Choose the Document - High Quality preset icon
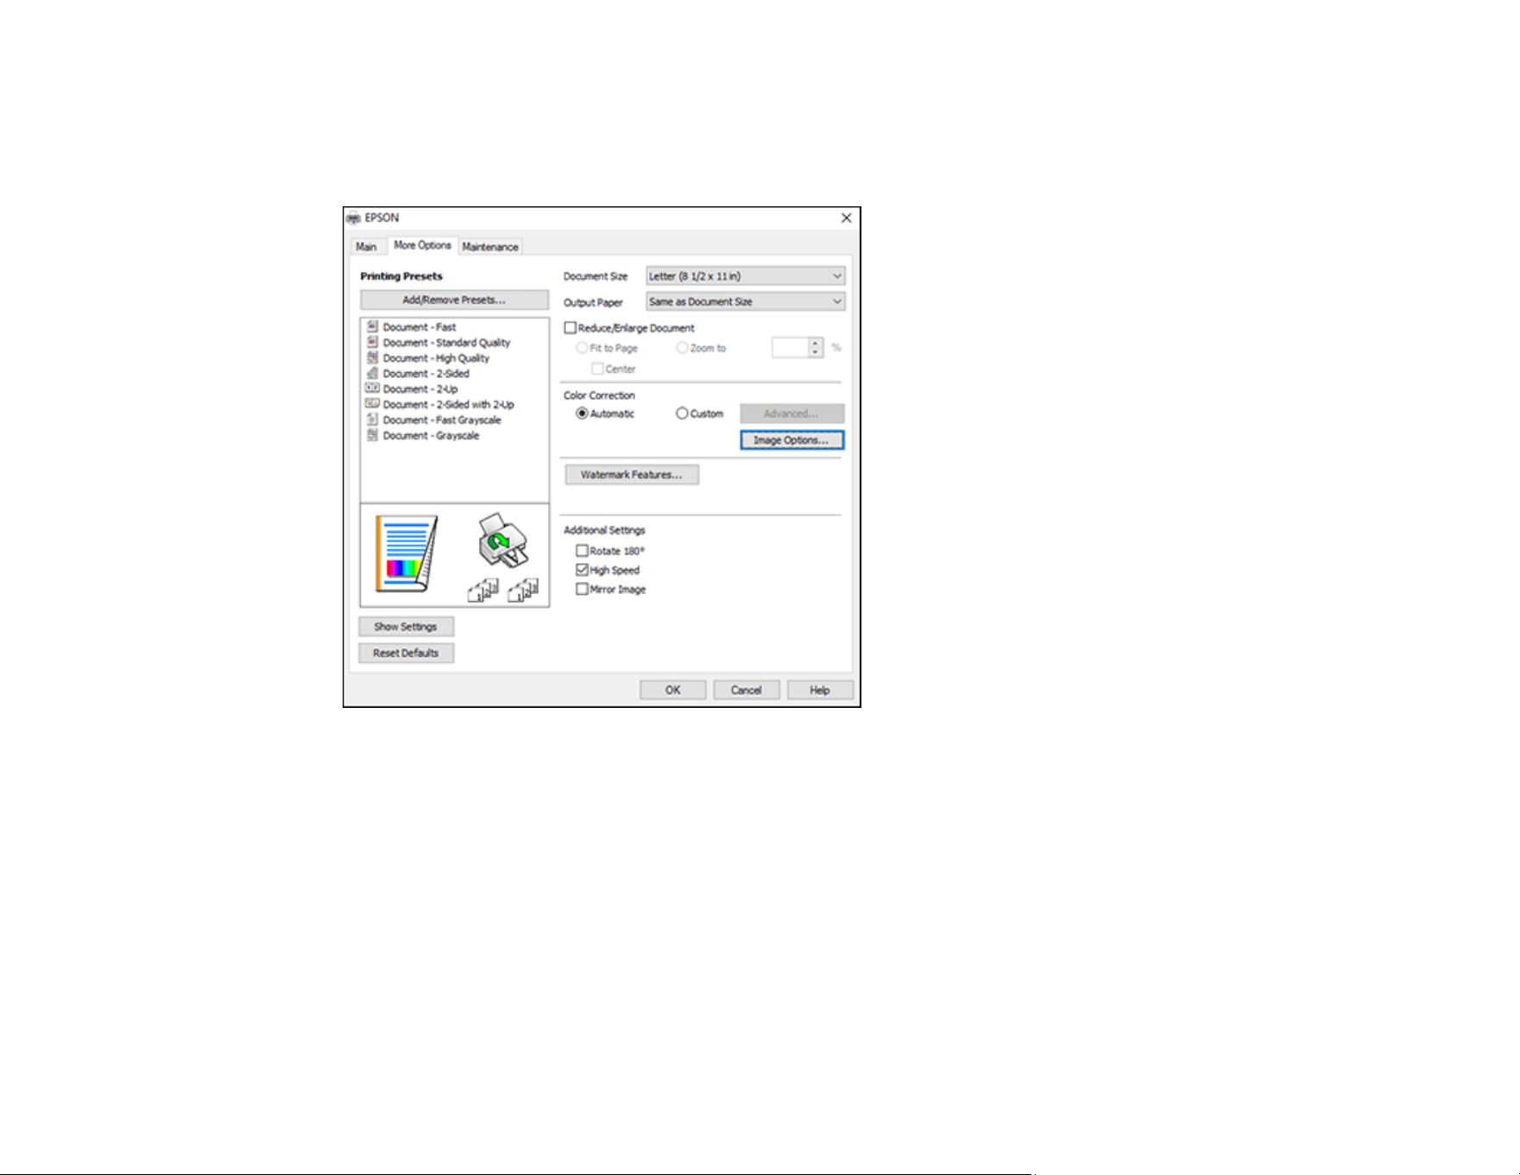1520x1175 pixels. click(372, 357)
